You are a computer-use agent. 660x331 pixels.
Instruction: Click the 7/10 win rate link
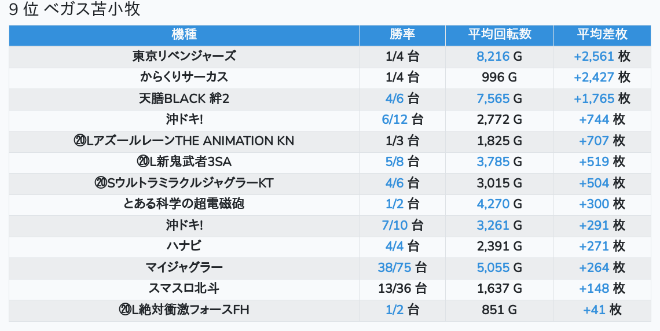point(395,225)
